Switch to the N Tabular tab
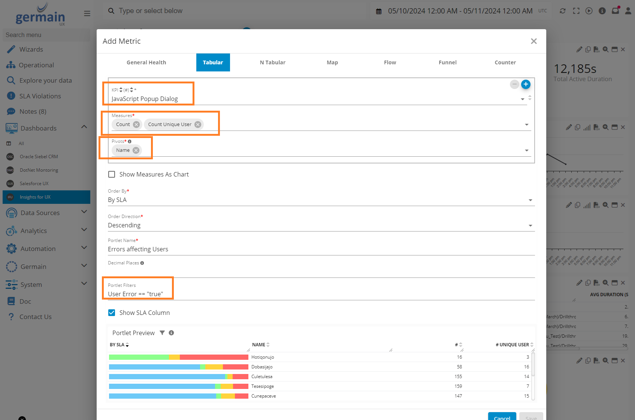Image resolution: width=635 pixels, height=420 pixels. tap(272, 62)
